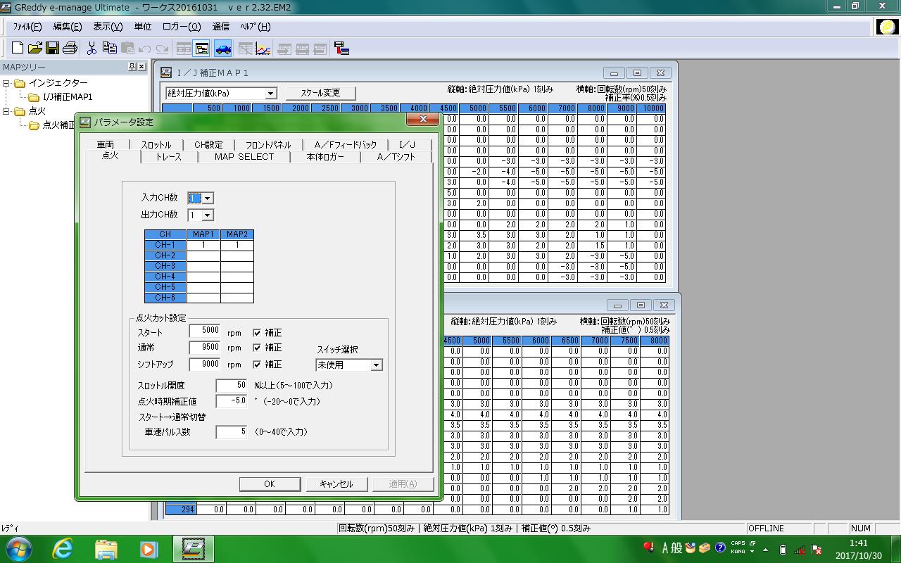Open the 絶対圧力値(kPa) combo box
This screenshot has height=563, width=901.
pos(221,93)
